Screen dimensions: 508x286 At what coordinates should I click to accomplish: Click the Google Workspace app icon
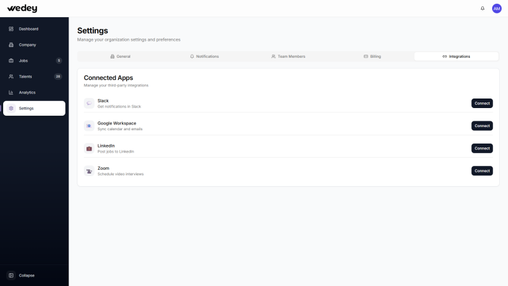89,126
